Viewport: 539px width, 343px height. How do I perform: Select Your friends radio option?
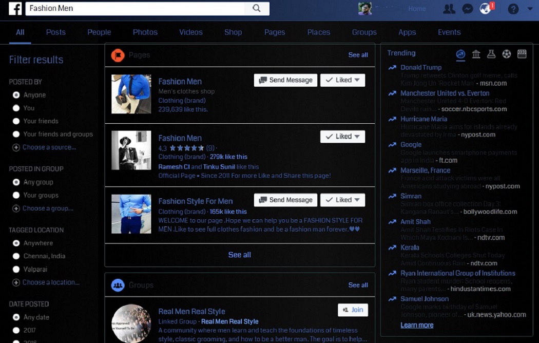tap(16, 121)
